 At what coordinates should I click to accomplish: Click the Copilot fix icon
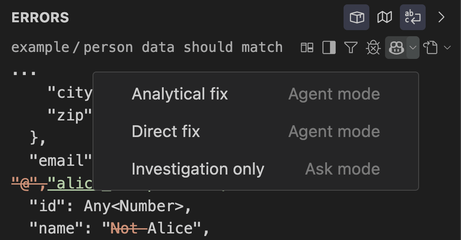(x=396, y=47)
